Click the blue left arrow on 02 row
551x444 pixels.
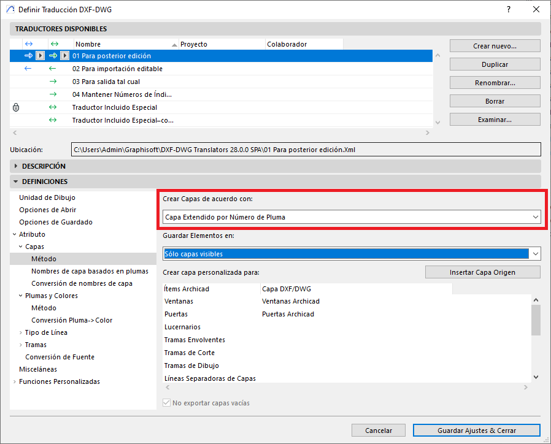point(28,69)
